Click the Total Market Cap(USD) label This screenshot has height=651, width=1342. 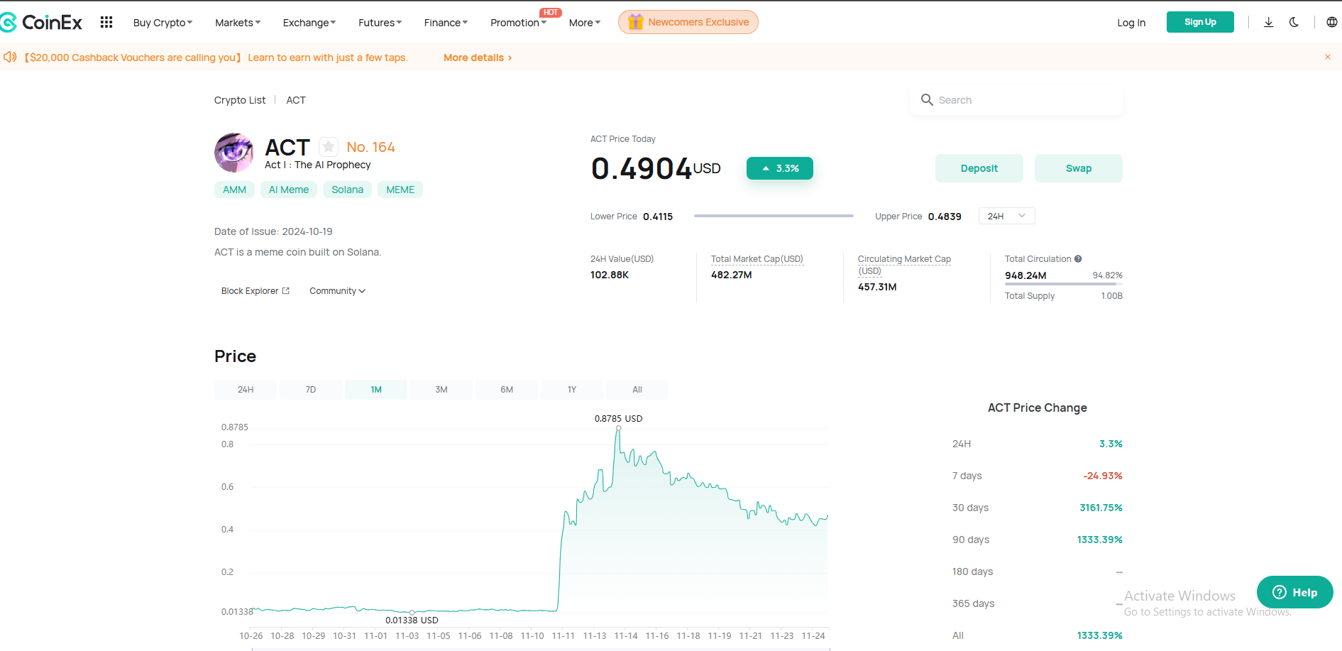coord(757,259)
